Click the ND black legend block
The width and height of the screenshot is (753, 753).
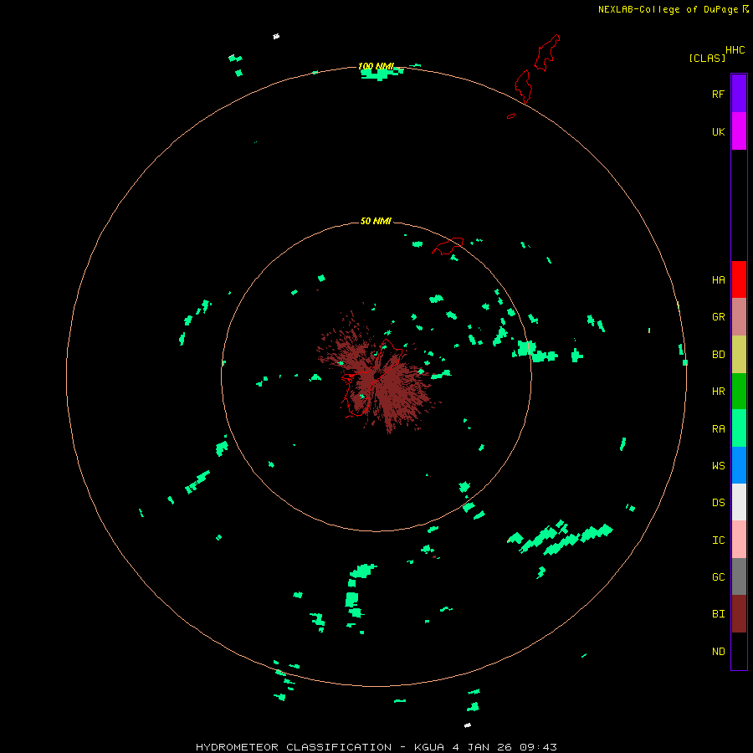coord(739,651)
